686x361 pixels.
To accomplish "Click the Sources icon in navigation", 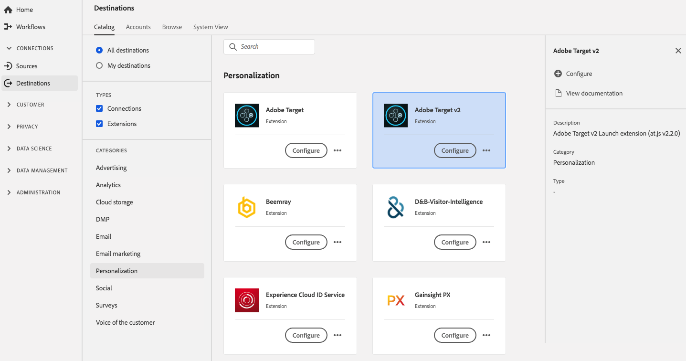I will [8, 66].
